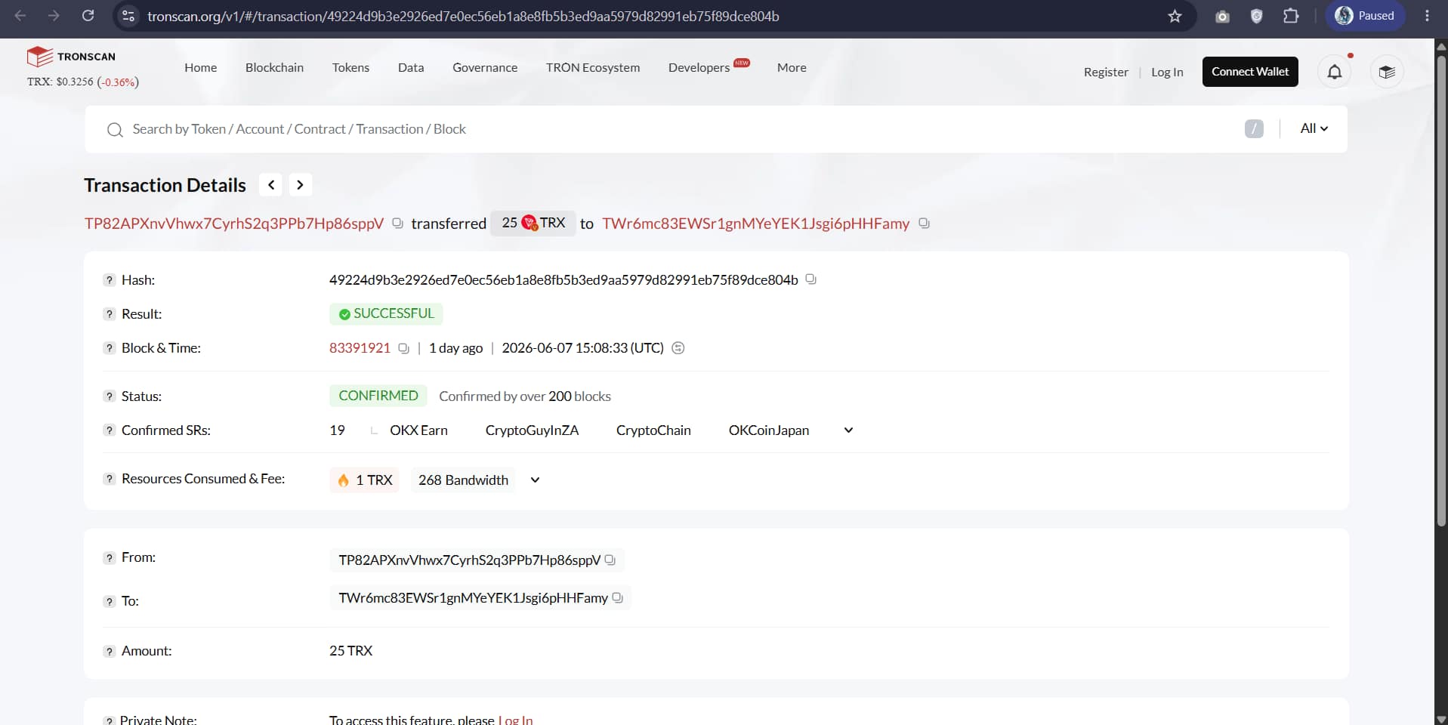Click the From help question mark

click(x=109, y=557)
